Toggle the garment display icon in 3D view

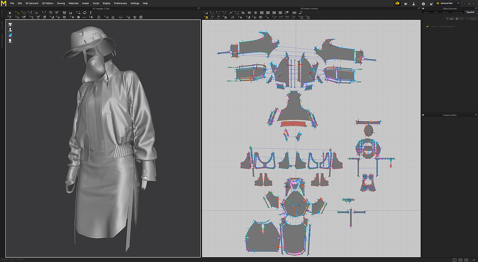[x=10, y=24]
